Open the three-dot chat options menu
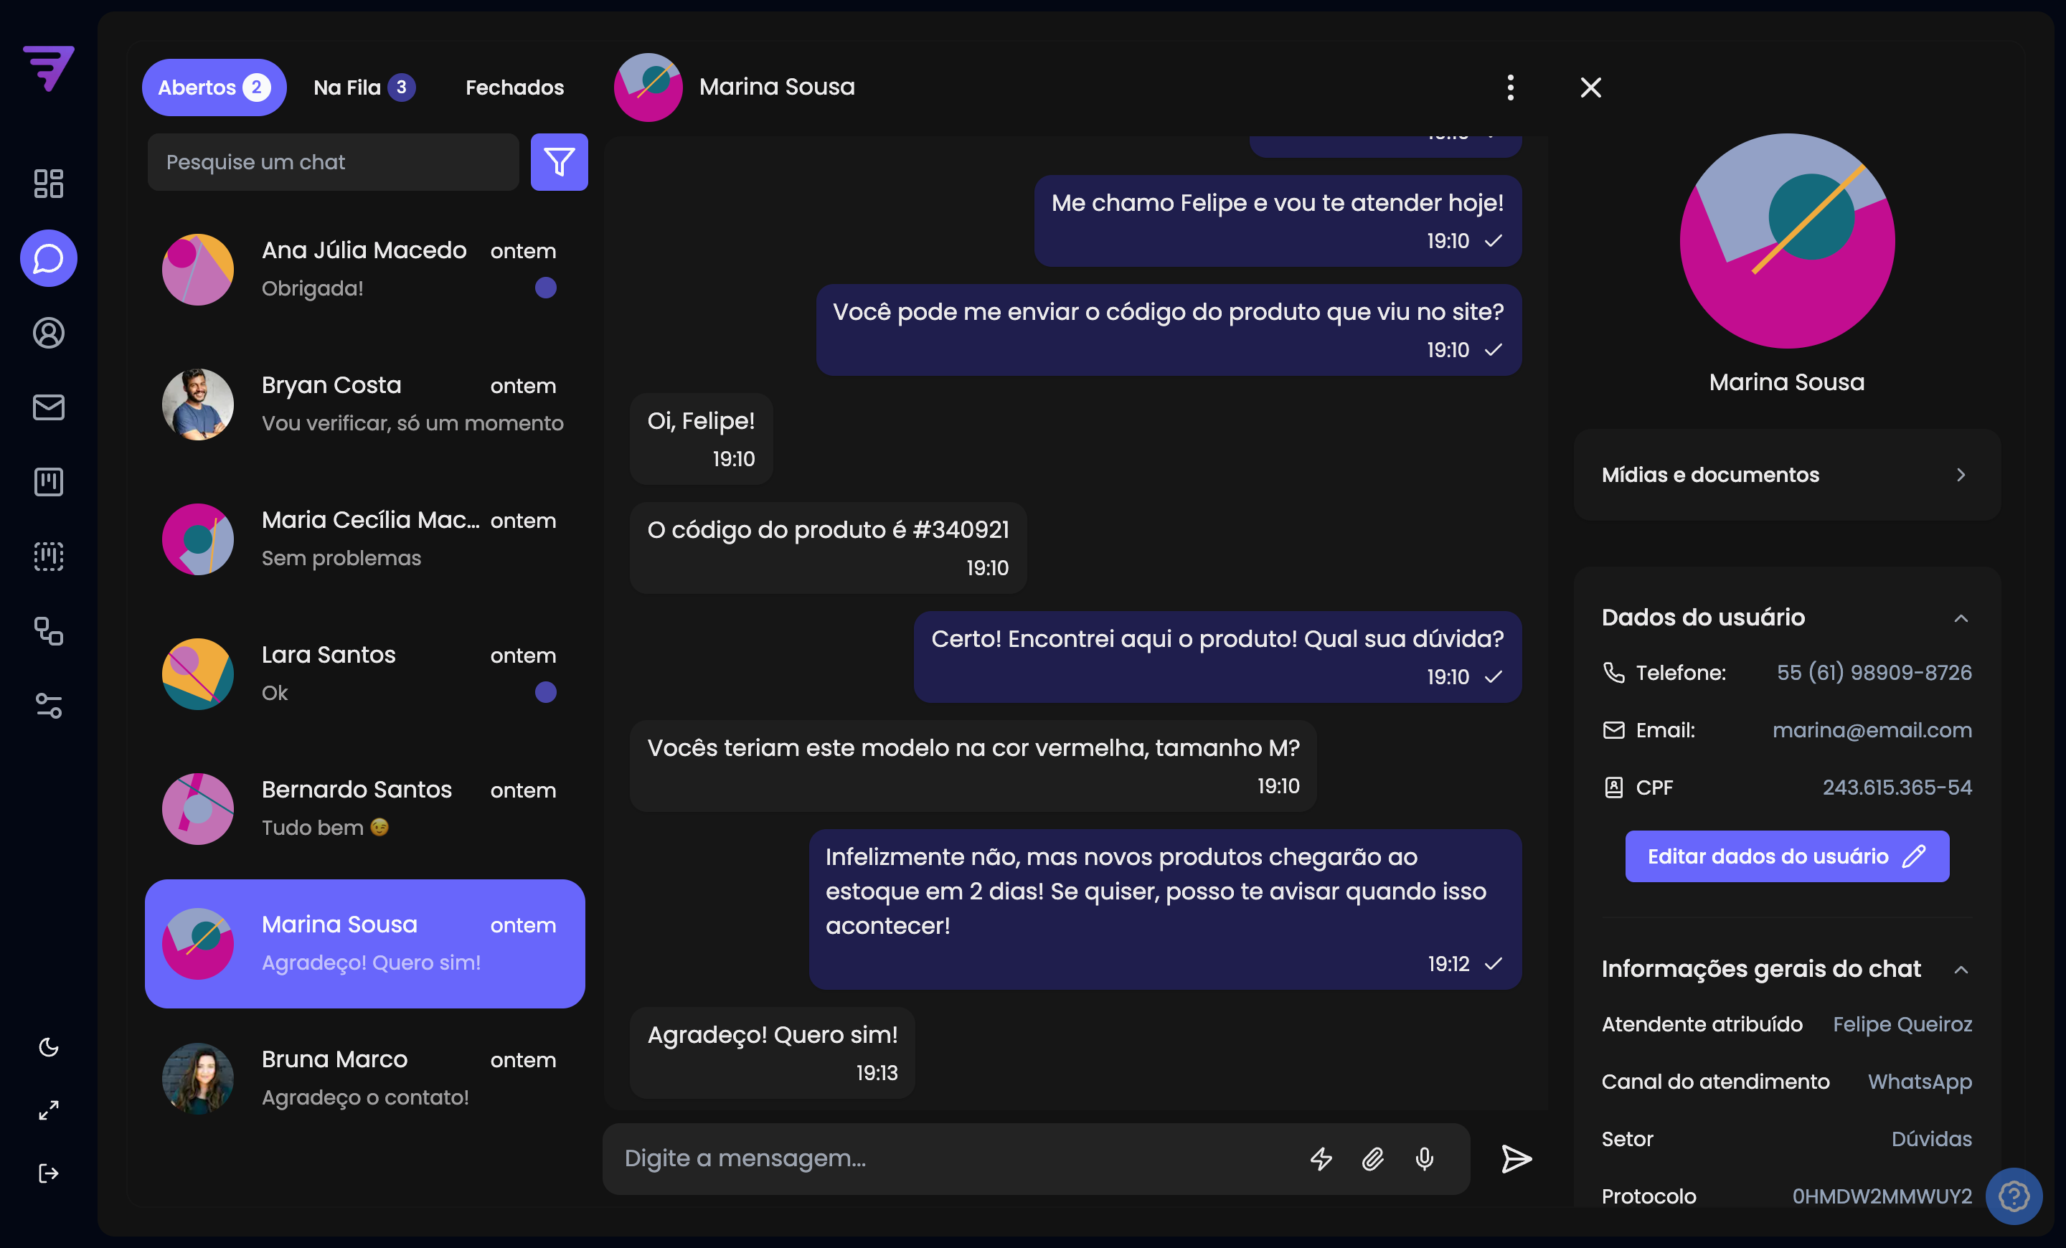2066x1248 pixels. pos(1510,88)
